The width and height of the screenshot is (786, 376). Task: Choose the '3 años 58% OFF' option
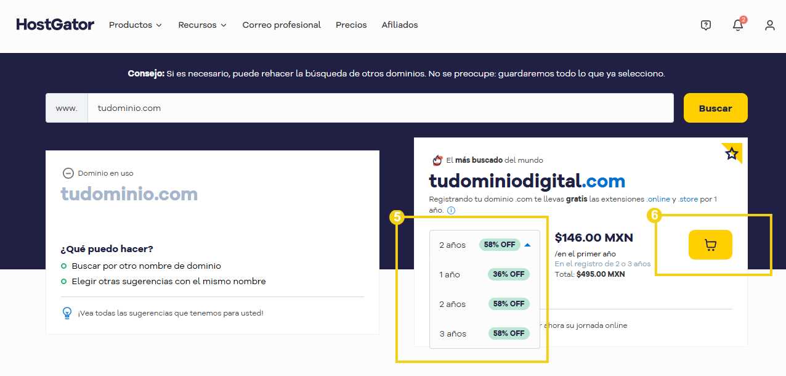(x=485, y=333)
